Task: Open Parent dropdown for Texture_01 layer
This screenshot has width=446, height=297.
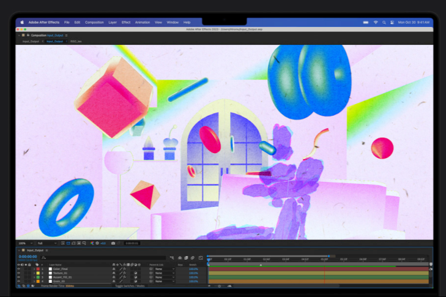Action: (x=165, y=273)
